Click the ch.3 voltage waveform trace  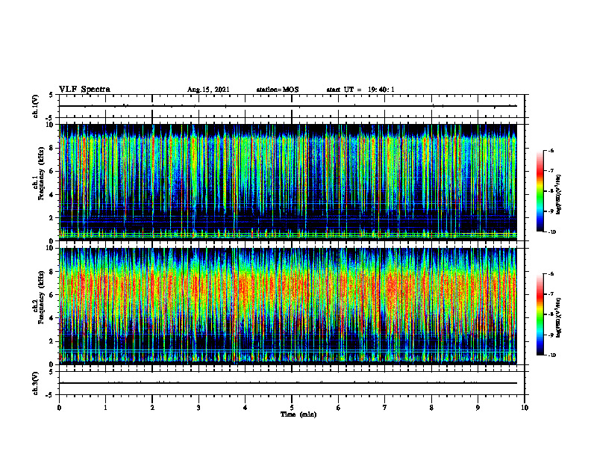[288, 383]
